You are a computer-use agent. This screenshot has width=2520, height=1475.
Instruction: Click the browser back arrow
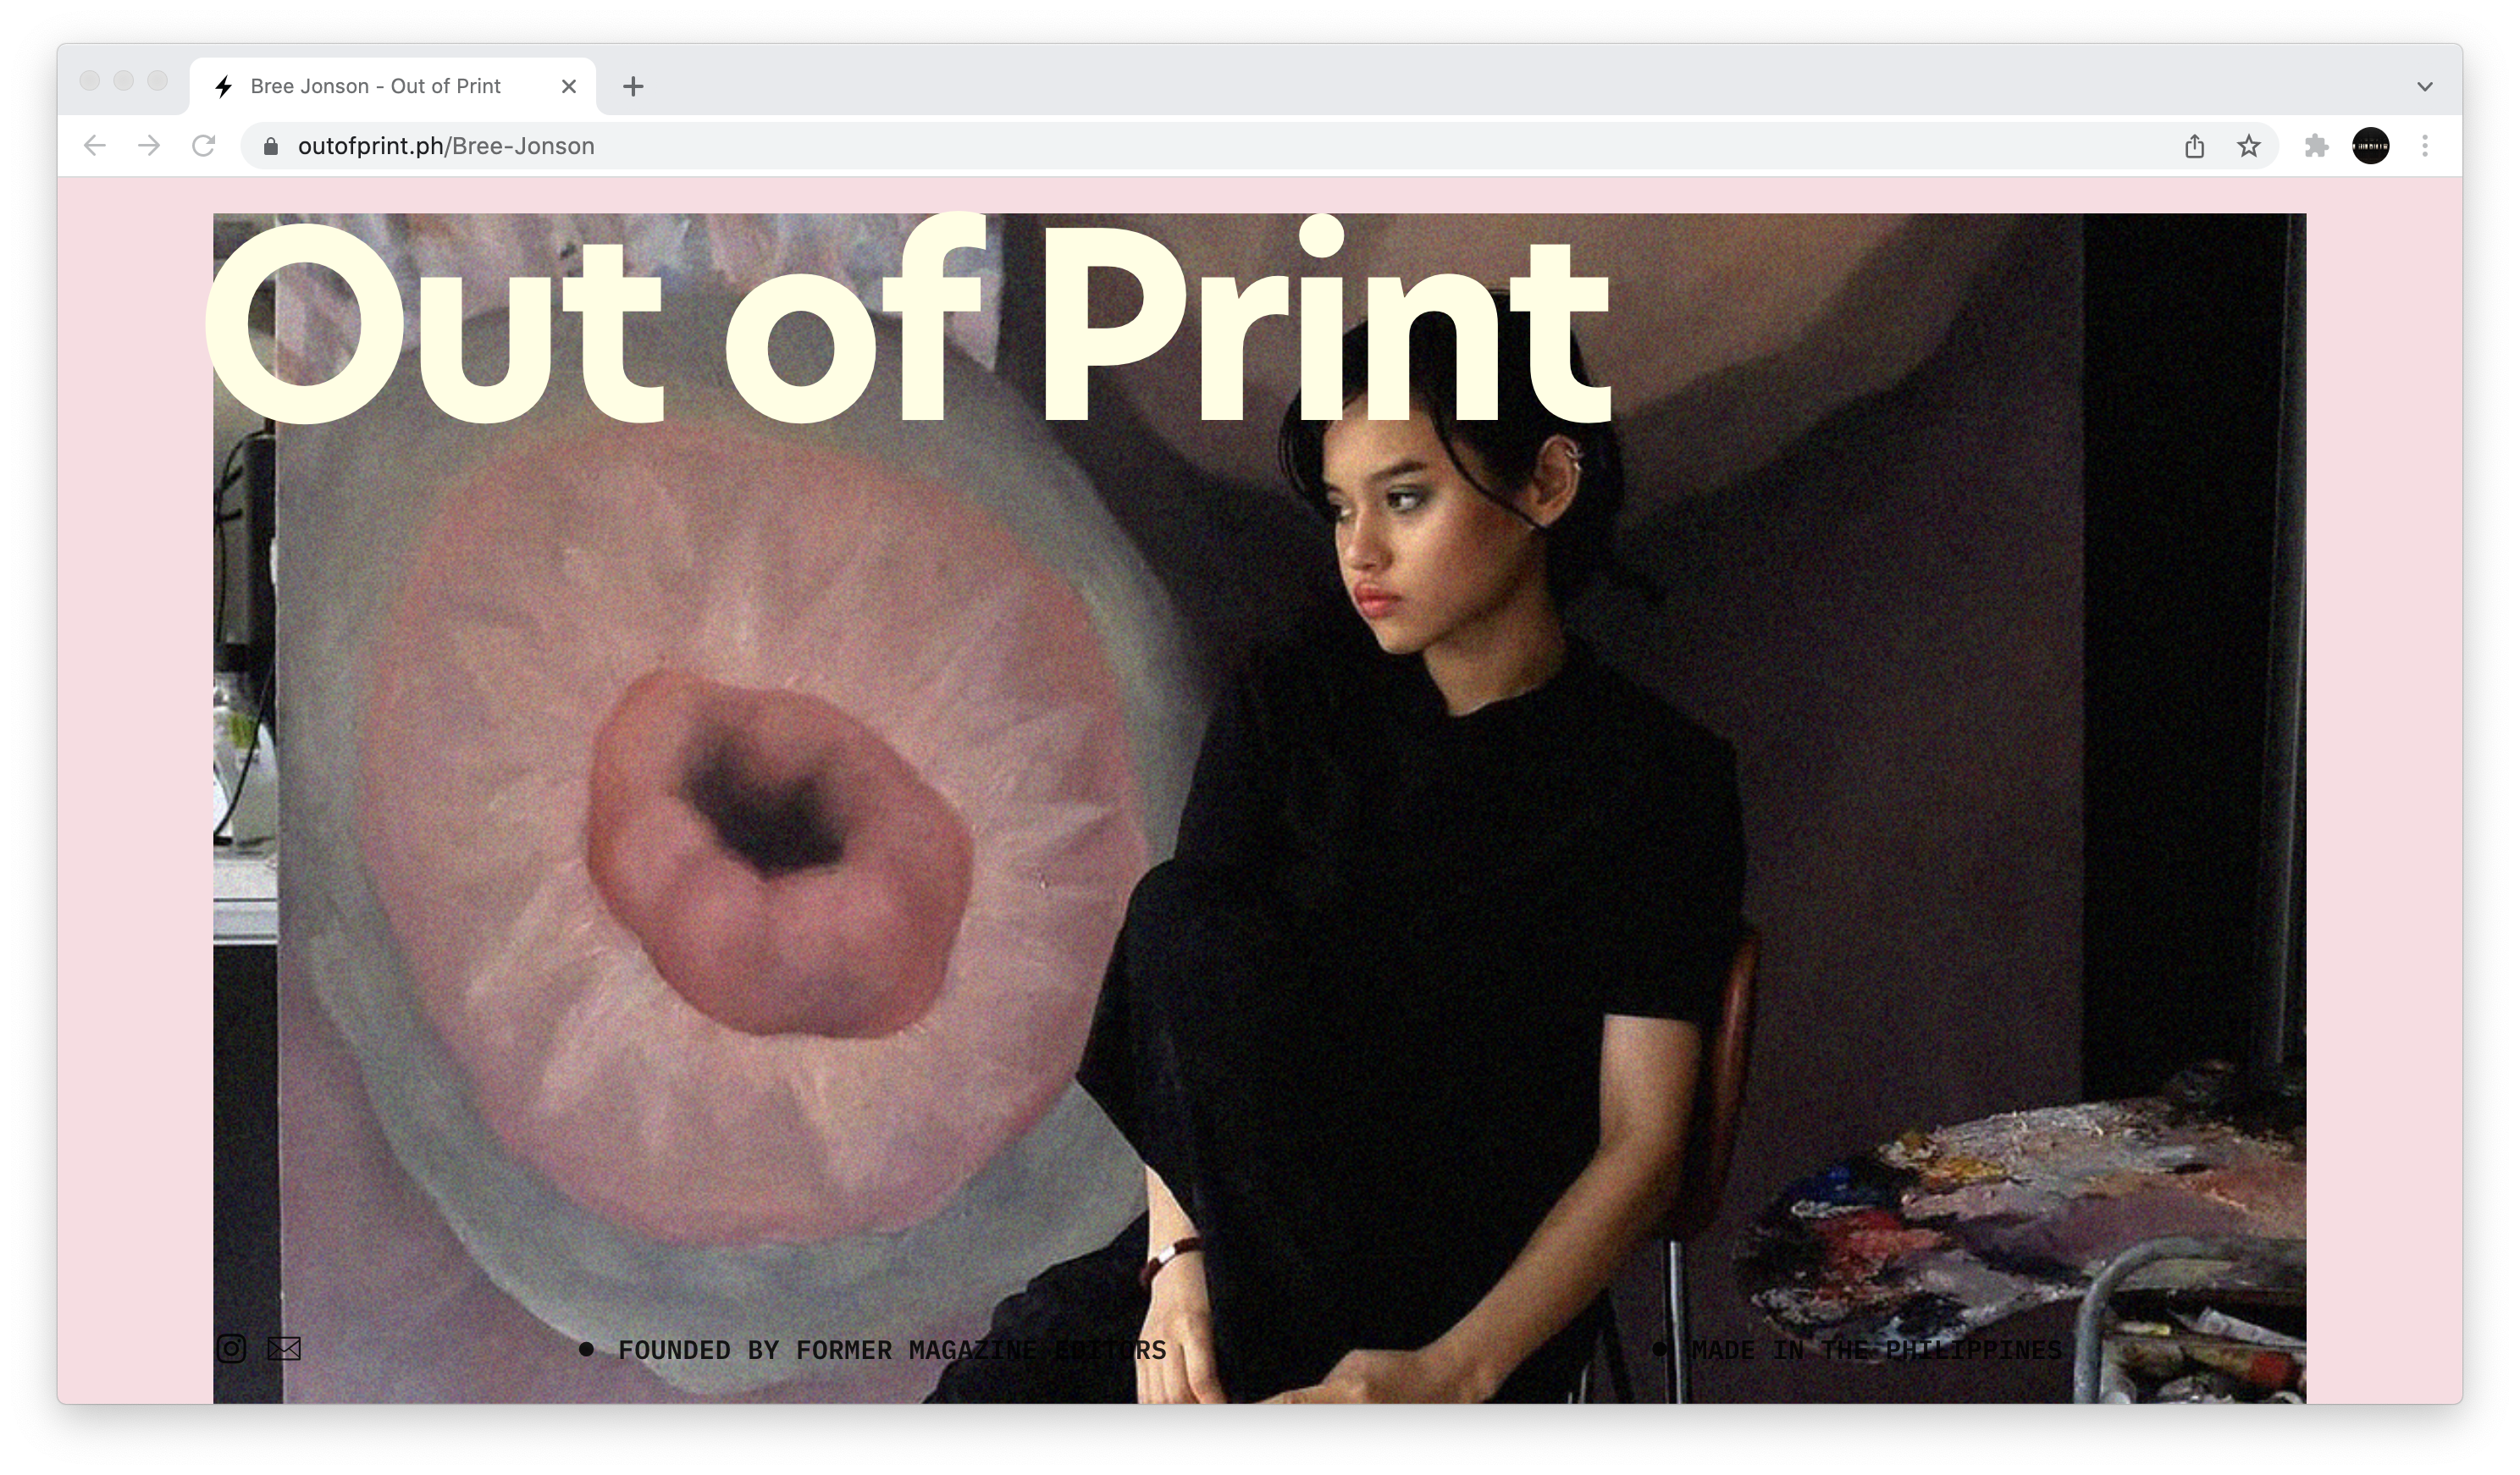tap(95, 146)
